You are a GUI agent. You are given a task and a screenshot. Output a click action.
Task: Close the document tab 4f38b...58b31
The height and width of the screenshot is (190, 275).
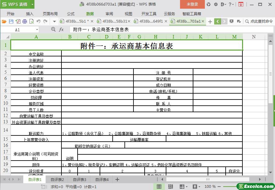(129, 21)
